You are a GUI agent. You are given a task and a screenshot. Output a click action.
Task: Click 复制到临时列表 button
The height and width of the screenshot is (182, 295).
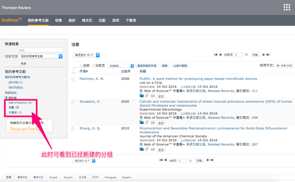pyautogui.click(x=147, y=66)
